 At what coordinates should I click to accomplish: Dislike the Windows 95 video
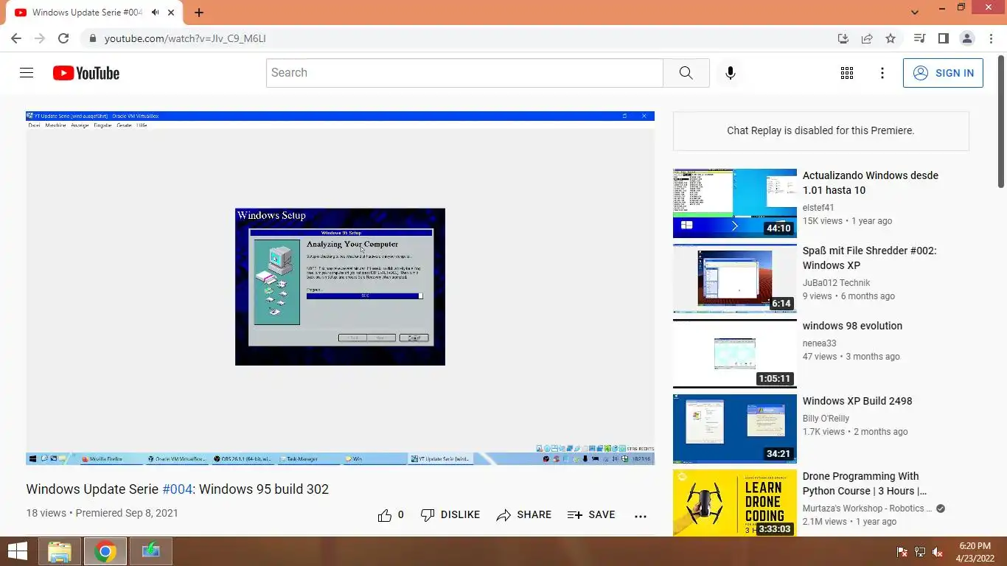pyautogui.click(x=450, y=515)
